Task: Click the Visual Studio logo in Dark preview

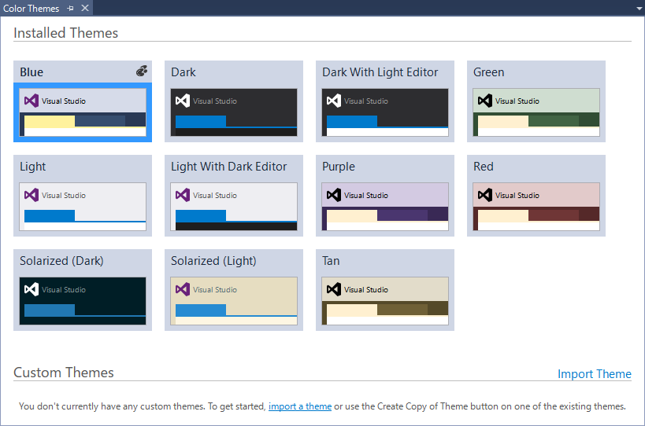Action: [x=183, y=101]
